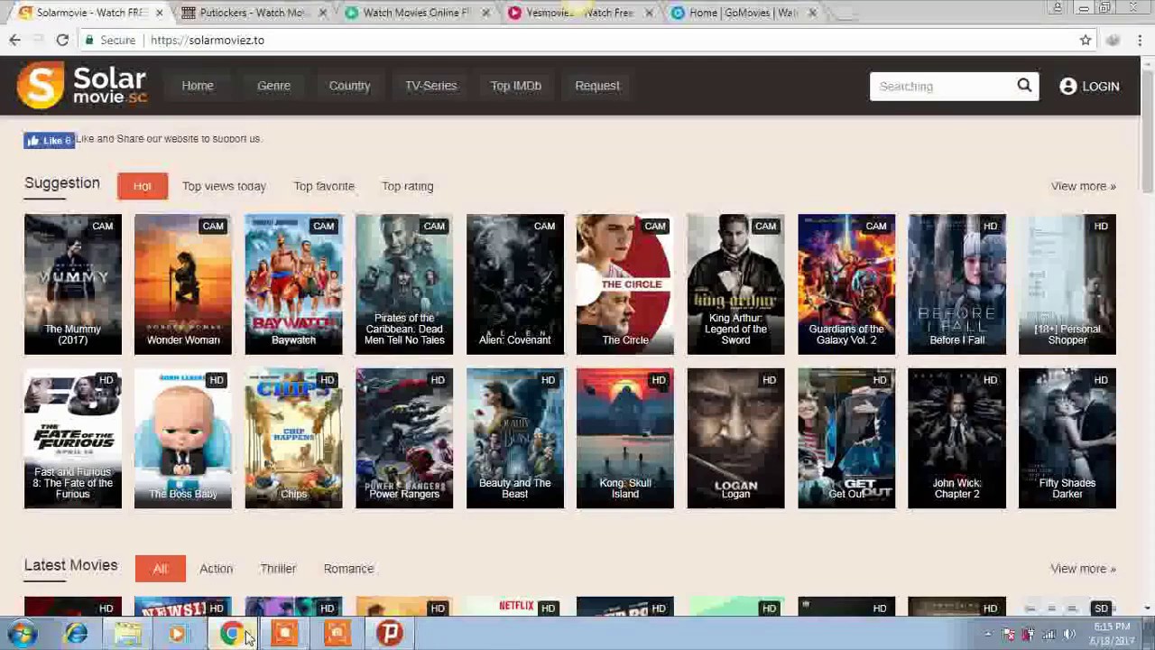Open the Logan movie poster
This screenshot has width=1155, height=650.
coord(735,438)
